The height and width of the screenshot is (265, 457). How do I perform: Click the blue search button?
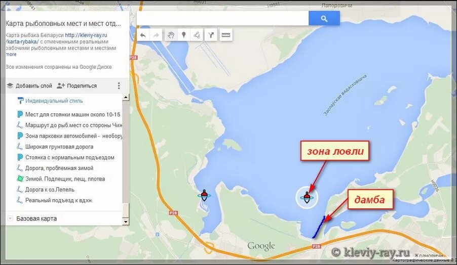(x=324, y=19)
